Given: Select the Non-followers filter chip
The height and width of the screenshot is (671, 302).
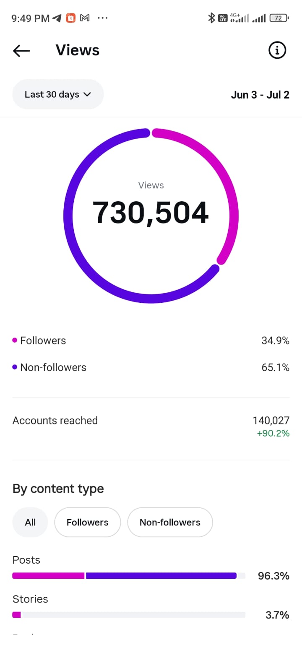Looking at the screenshot, I should point(170,522).
